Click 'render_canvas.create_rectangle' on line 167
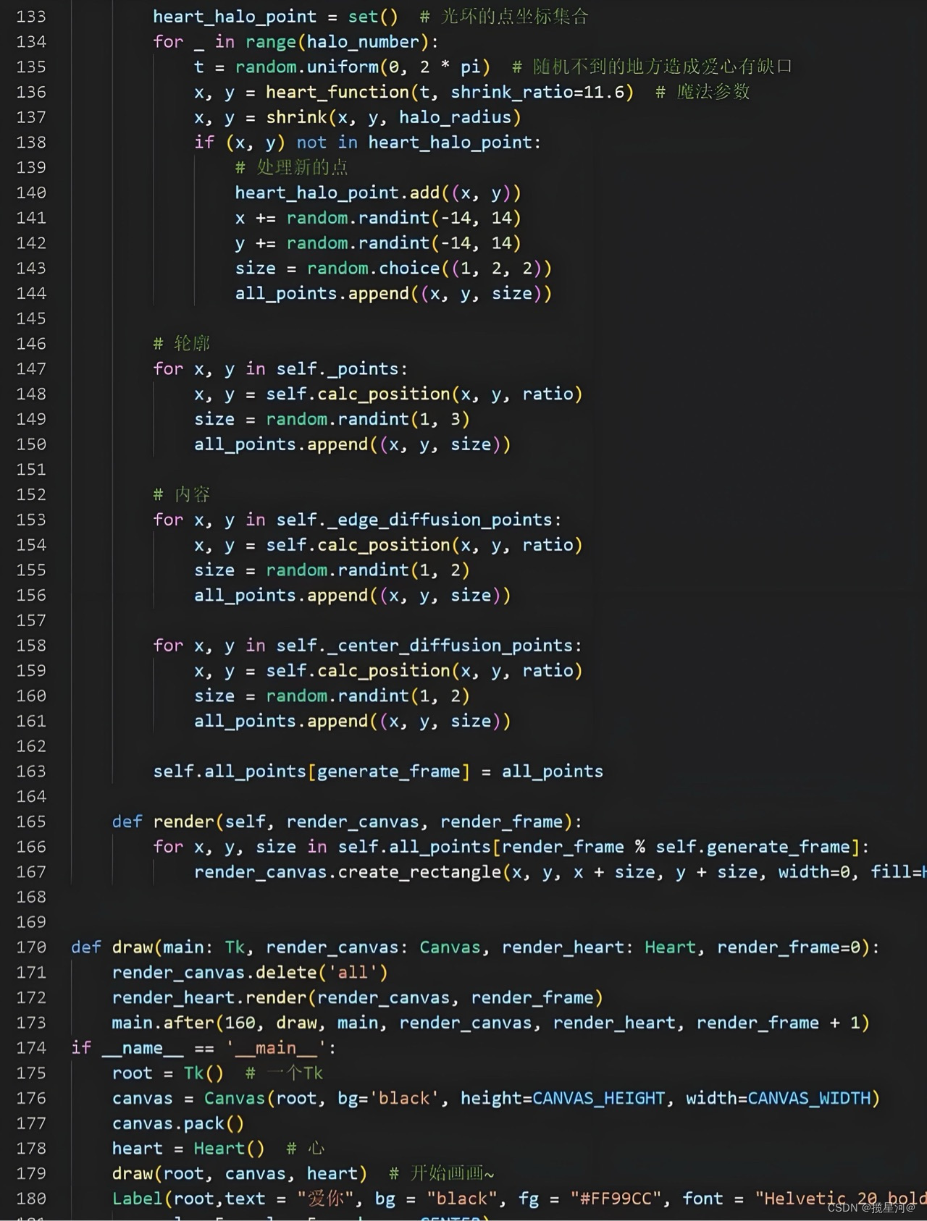 click(348, 871)
